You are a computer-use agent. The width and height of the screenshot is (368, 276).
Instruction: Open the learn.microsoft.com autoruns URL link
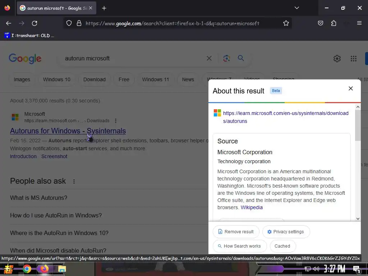(286, 117)
